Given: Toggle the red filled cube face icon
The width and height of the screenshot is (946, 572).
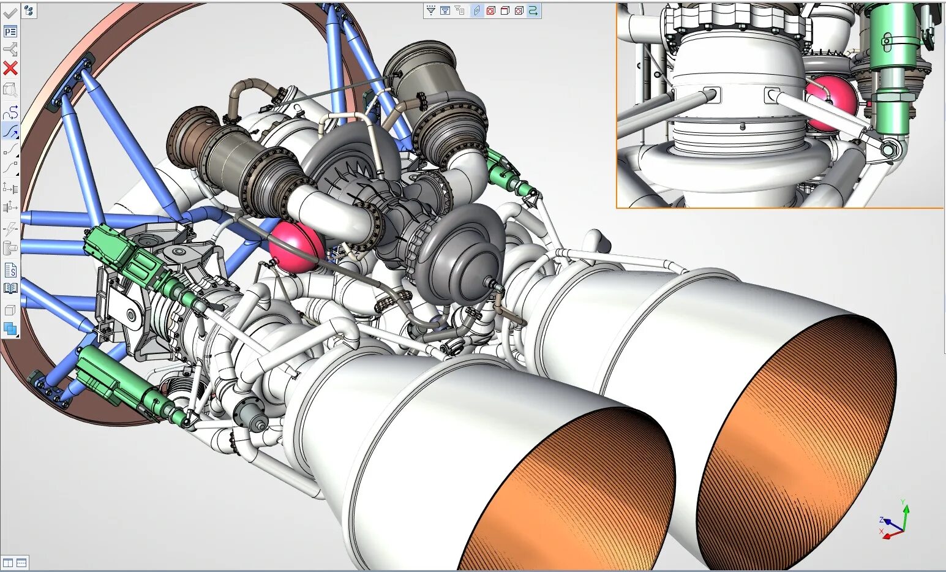Looking at the screenshot, I should [x=490, y=10].
